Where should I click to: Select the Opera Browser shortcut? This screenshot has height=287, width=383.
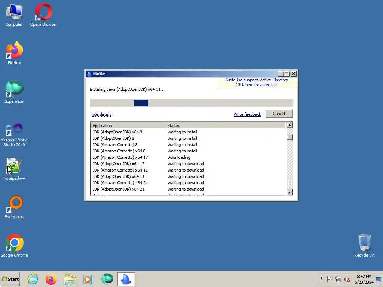pyautogui.click(x=43, y=15)
